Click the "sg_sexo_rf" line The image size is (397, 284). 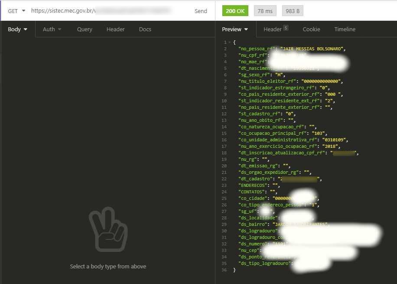click(262, 75)
